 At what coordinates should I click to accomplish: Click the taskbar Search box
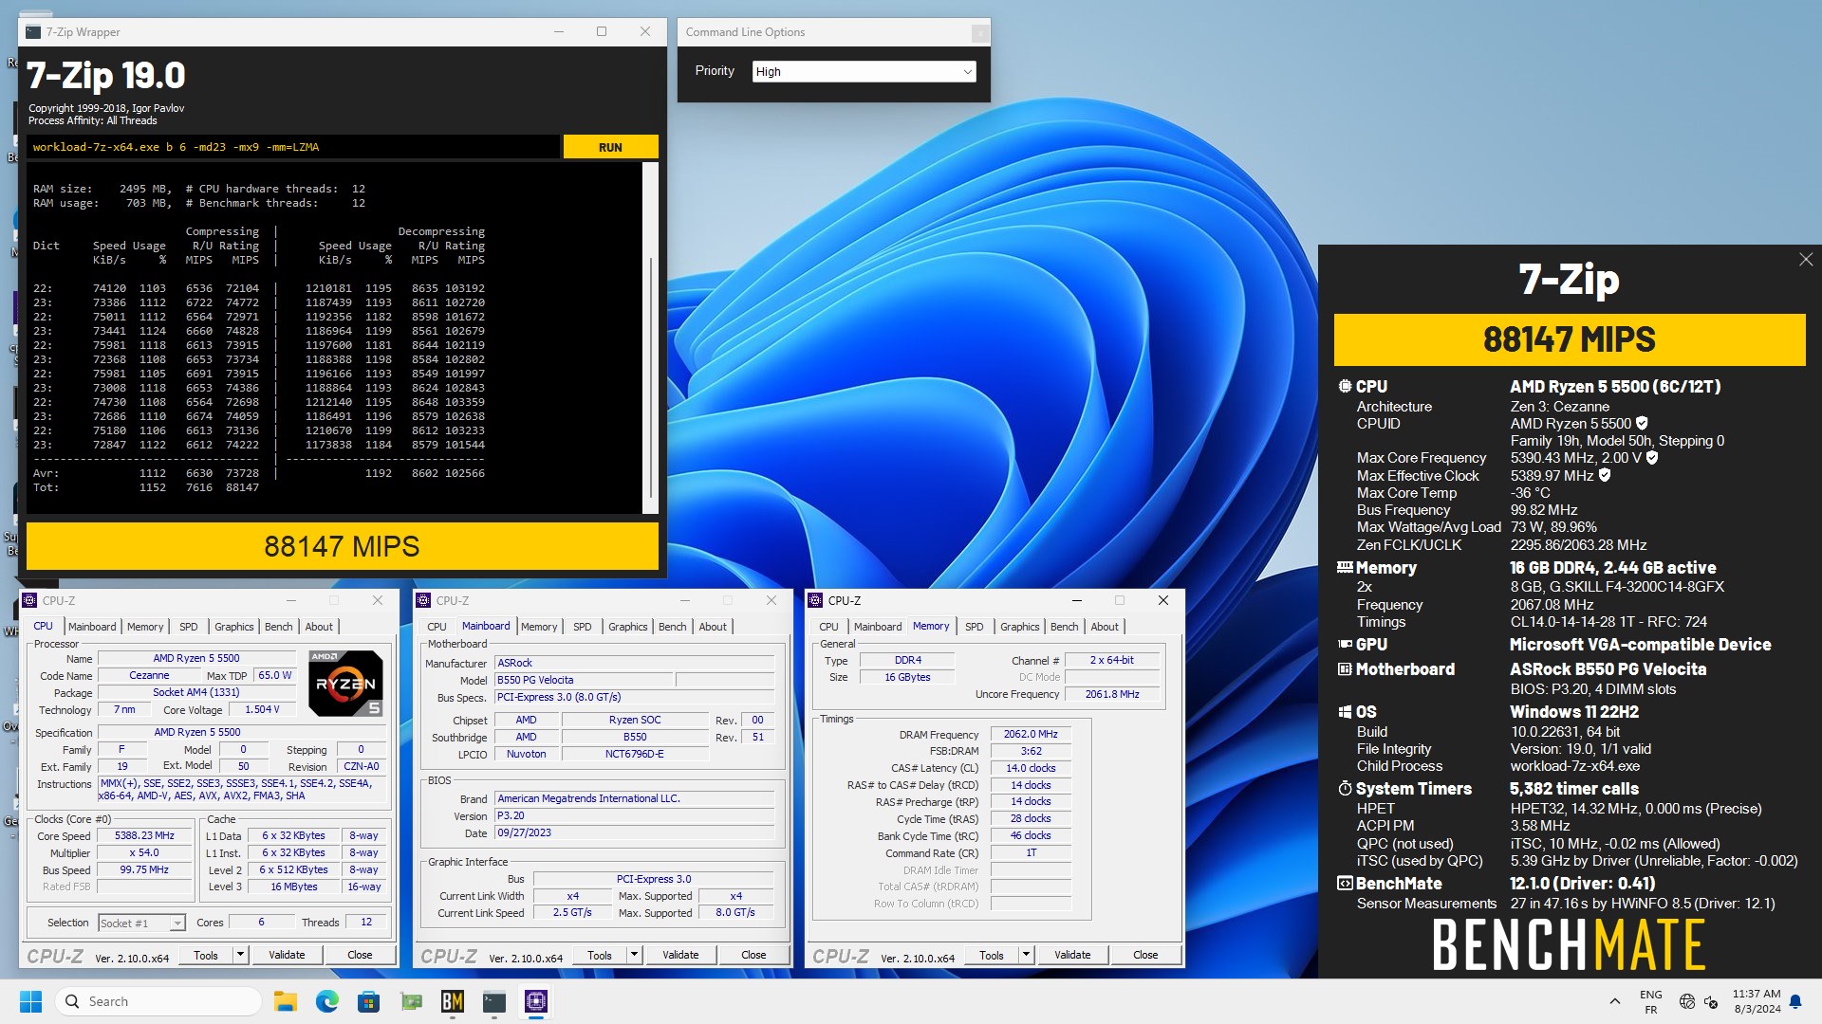[x=158, y=1001]
